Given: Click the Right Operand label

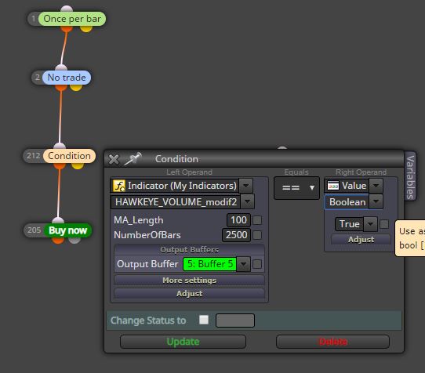Looking at the screenshot, I should point(361,172).
